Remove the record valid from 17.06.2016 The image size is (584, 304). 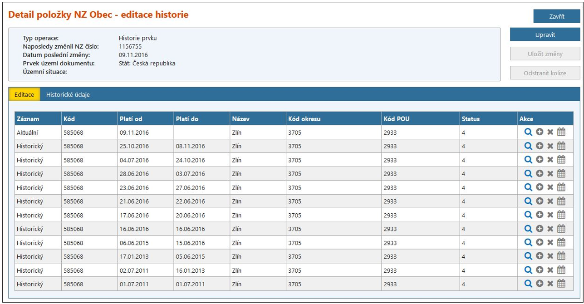[550, 215]
